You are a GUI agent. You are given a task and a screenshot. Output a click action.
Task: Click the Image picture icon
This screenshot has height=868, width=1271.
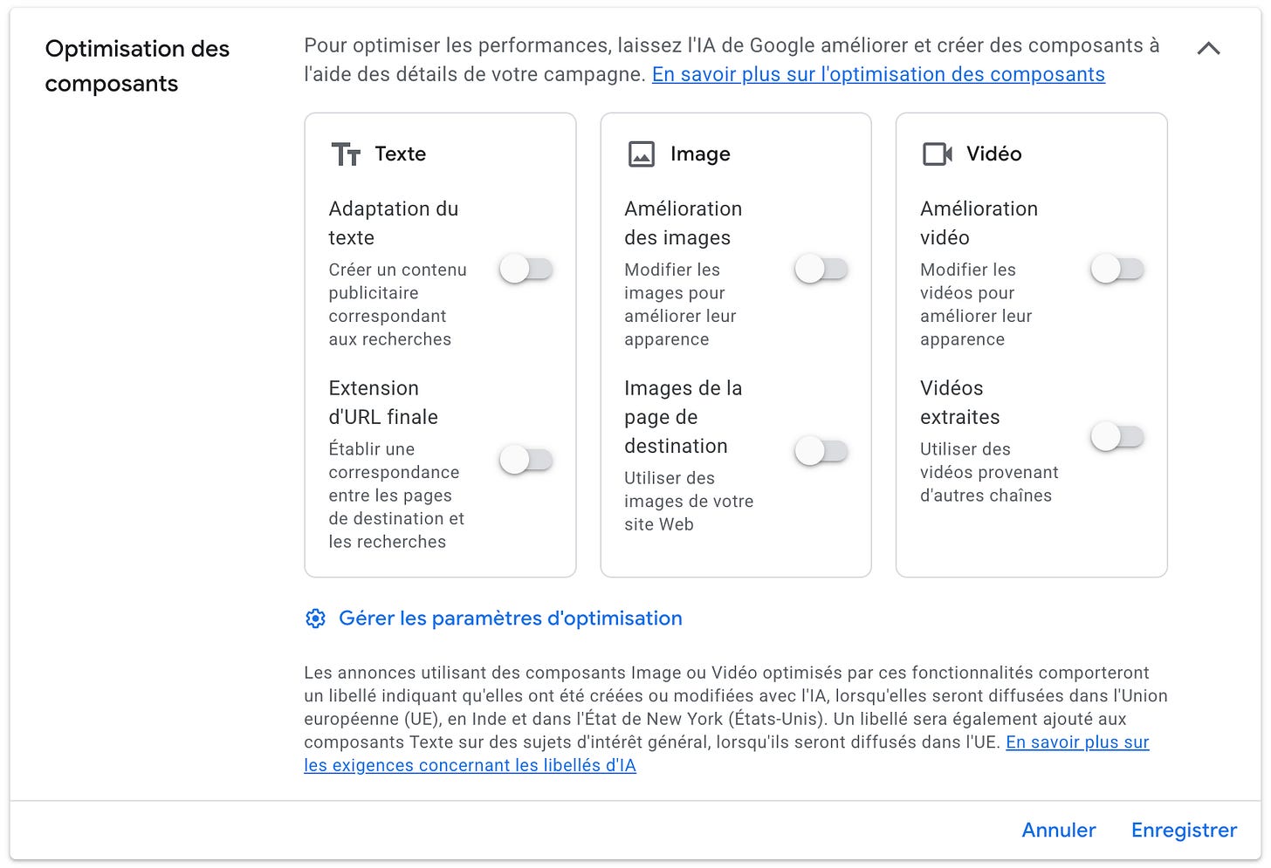pos(642,154)
